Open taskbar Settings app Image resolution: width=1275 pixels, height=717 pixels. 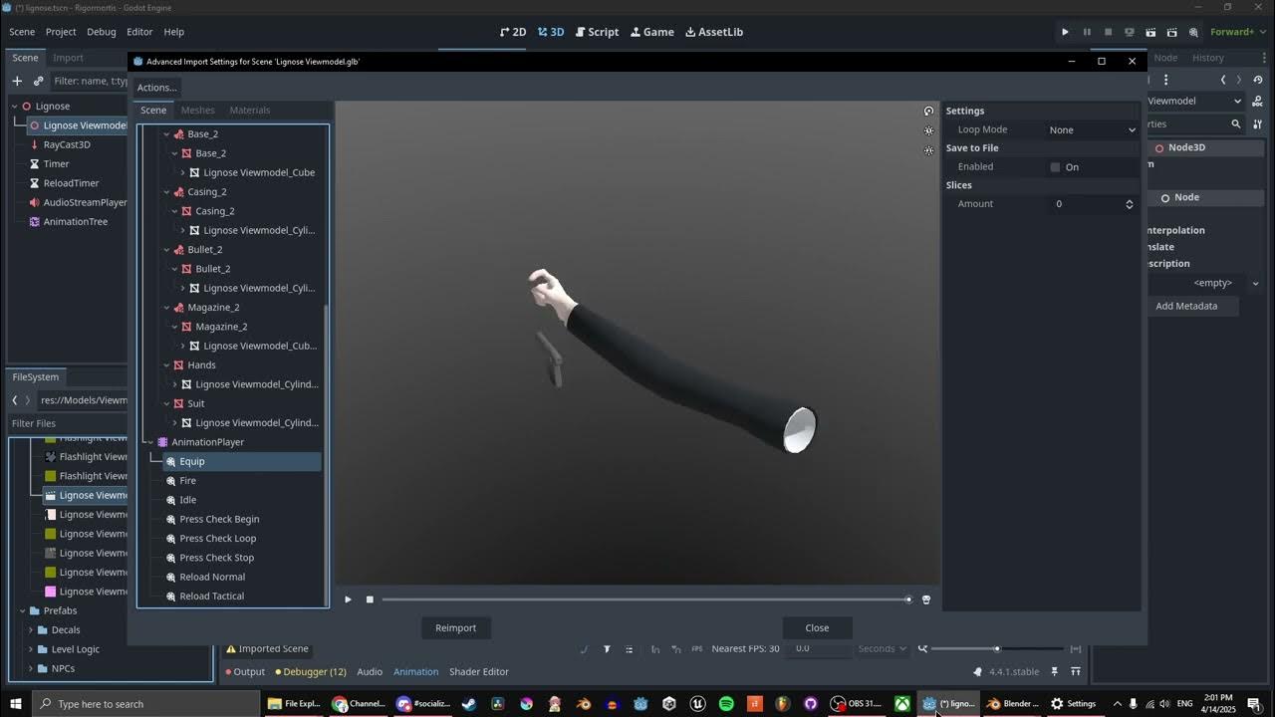(x=1074, y=704)
